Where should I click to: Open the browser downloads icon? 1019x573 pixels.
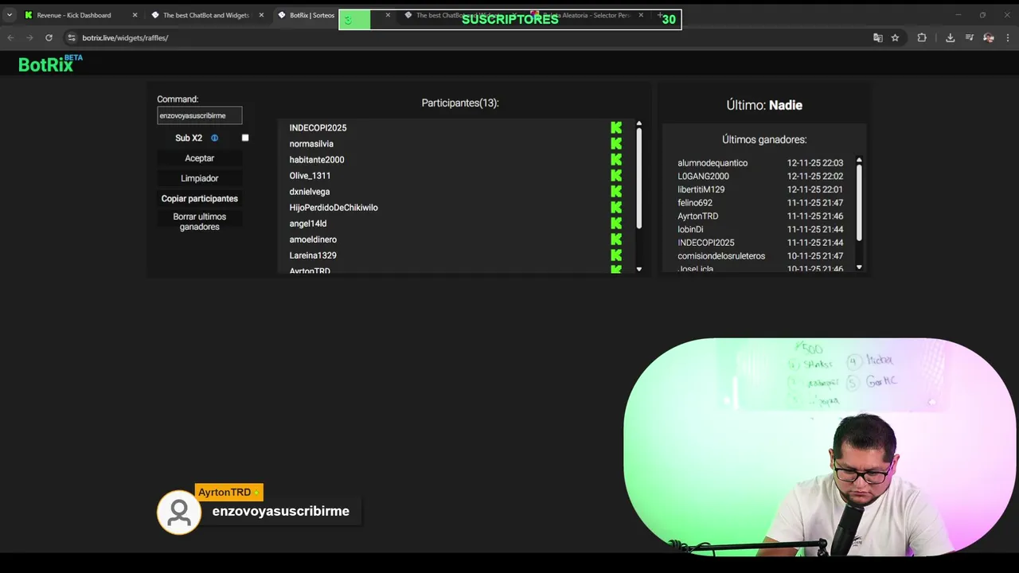(x=950, y=37)
